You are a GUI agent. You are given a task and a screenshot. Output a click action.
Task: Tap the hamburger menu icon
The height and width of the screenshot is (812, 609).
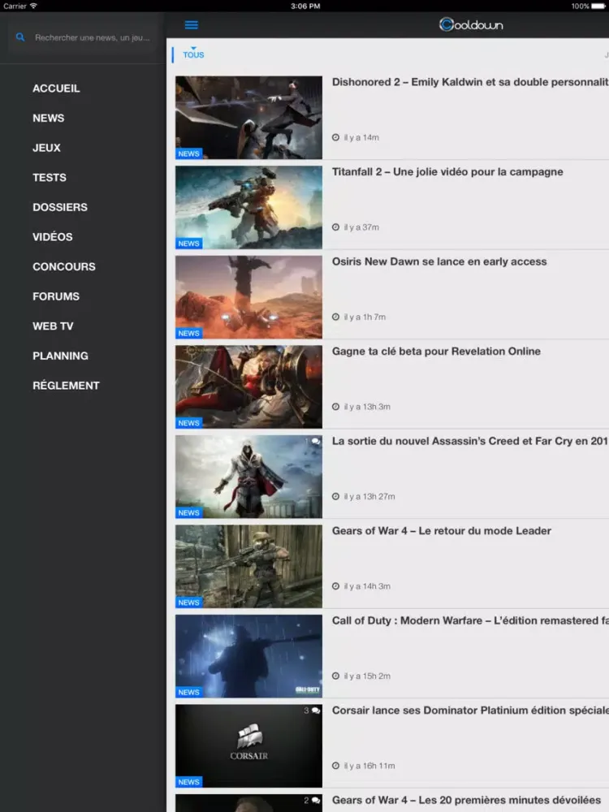tap(191, 25)
